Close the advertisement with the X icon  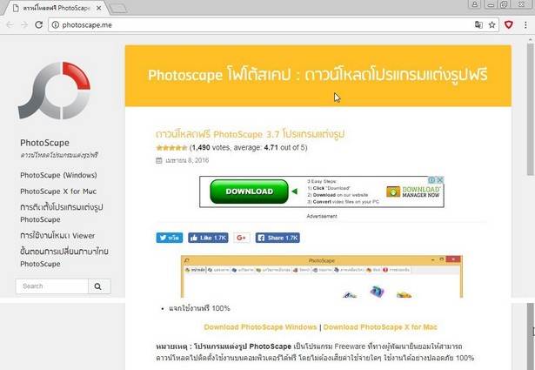tap(440, 179)
